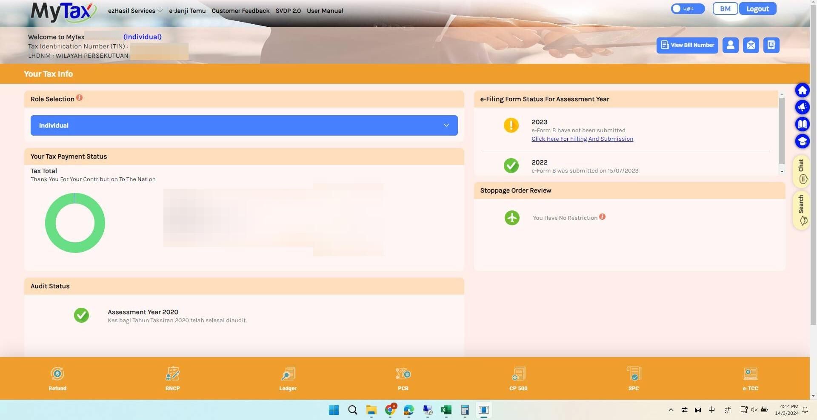The height and width of the screenshot is (420, 817).
Task: Click View Bill Number button
Action: point(687,45)
